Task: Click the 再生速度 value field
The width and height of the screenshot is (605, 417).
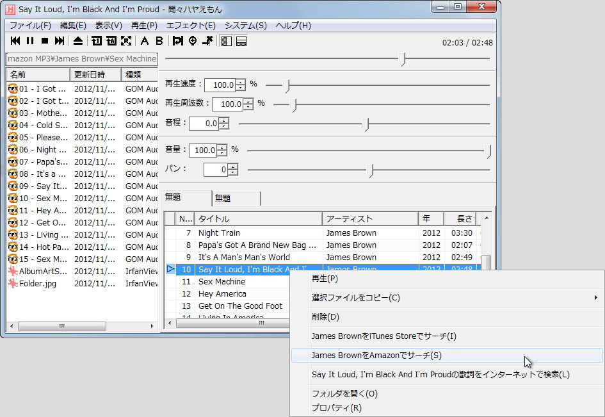Action: click(220, 85)
